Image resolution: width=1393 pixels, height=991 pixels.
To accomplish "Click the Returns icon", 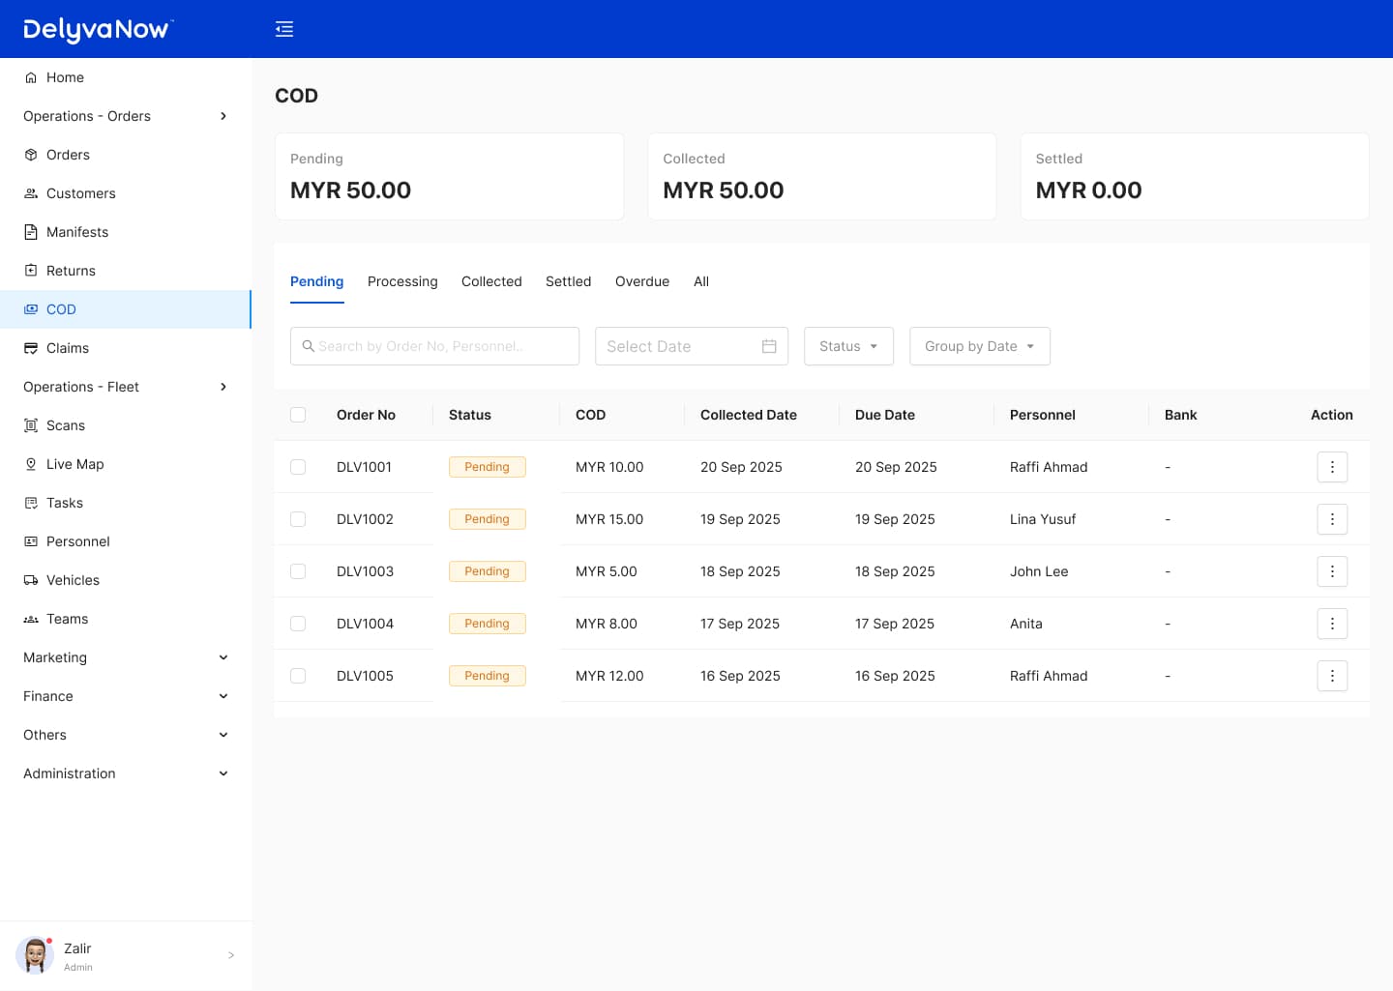I will (x=31, y=271).
